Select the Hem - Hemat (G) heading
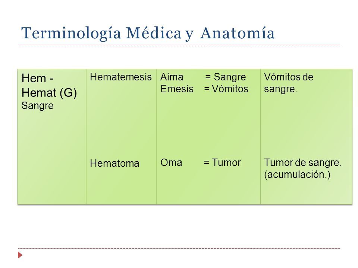 [49, 86]
